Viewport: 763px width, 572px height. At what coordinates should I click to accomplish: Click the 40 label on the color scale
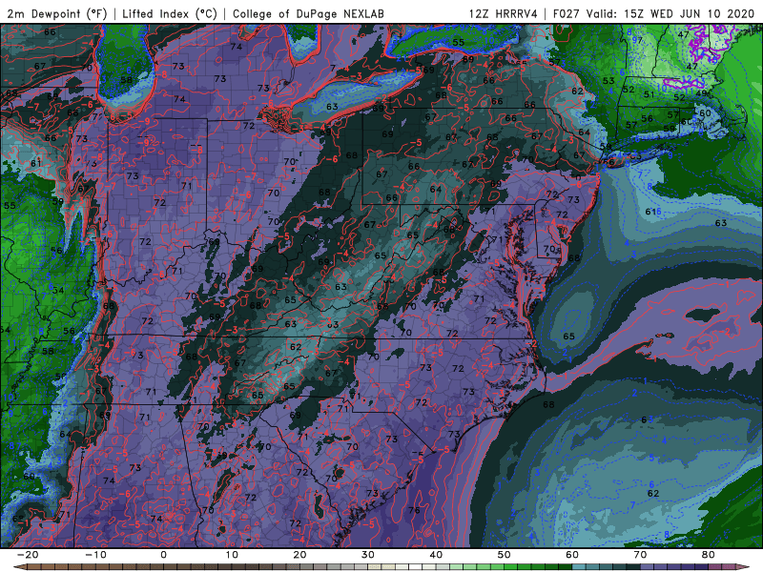[436, 555]
